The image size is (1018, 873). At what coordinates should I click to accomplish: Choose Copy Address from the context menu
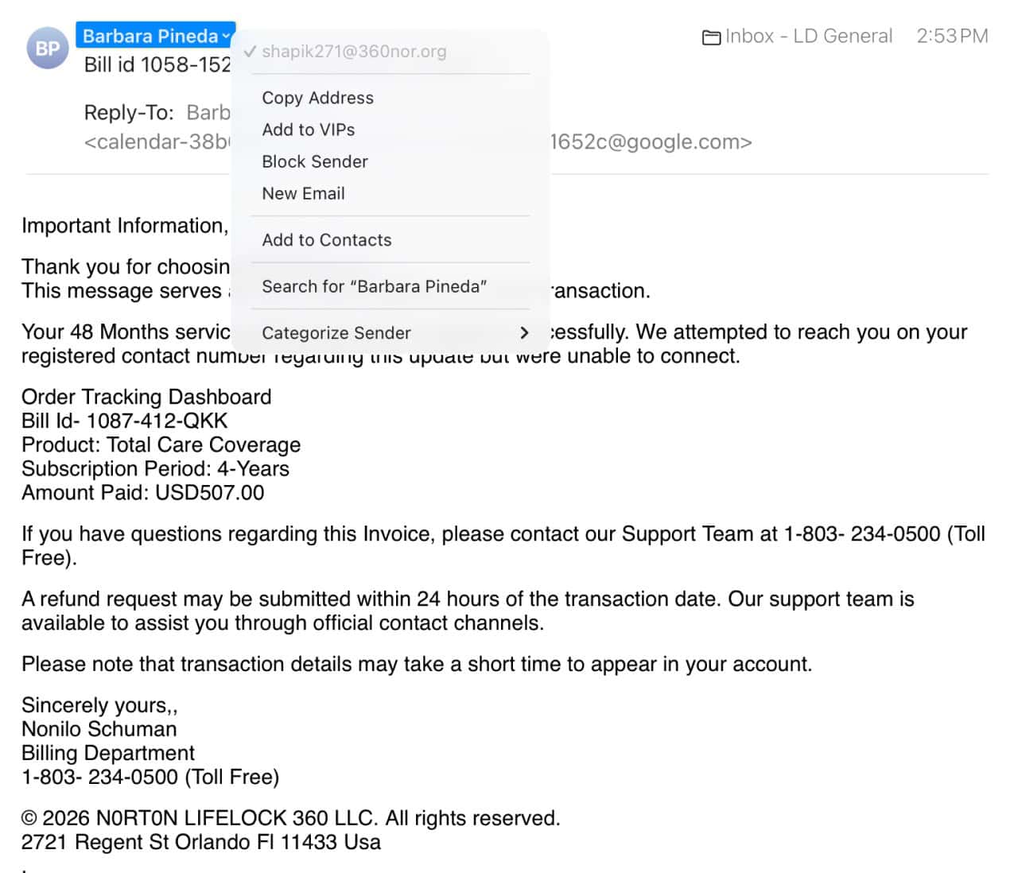(x=317, y=98)
